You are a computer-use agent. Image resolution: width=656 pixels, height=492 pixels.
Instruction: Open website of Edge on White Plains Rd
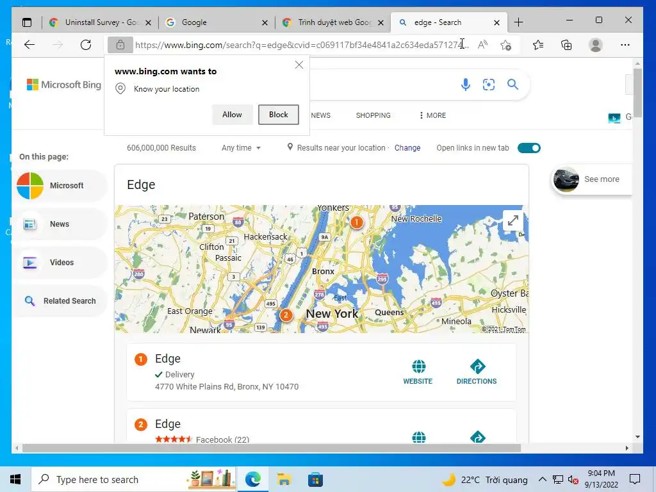[x=418, y=372]
